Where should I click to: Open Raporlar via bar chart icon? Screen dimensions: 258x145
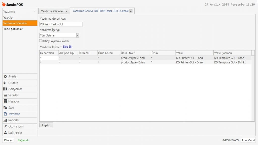(x=6, y=120)
